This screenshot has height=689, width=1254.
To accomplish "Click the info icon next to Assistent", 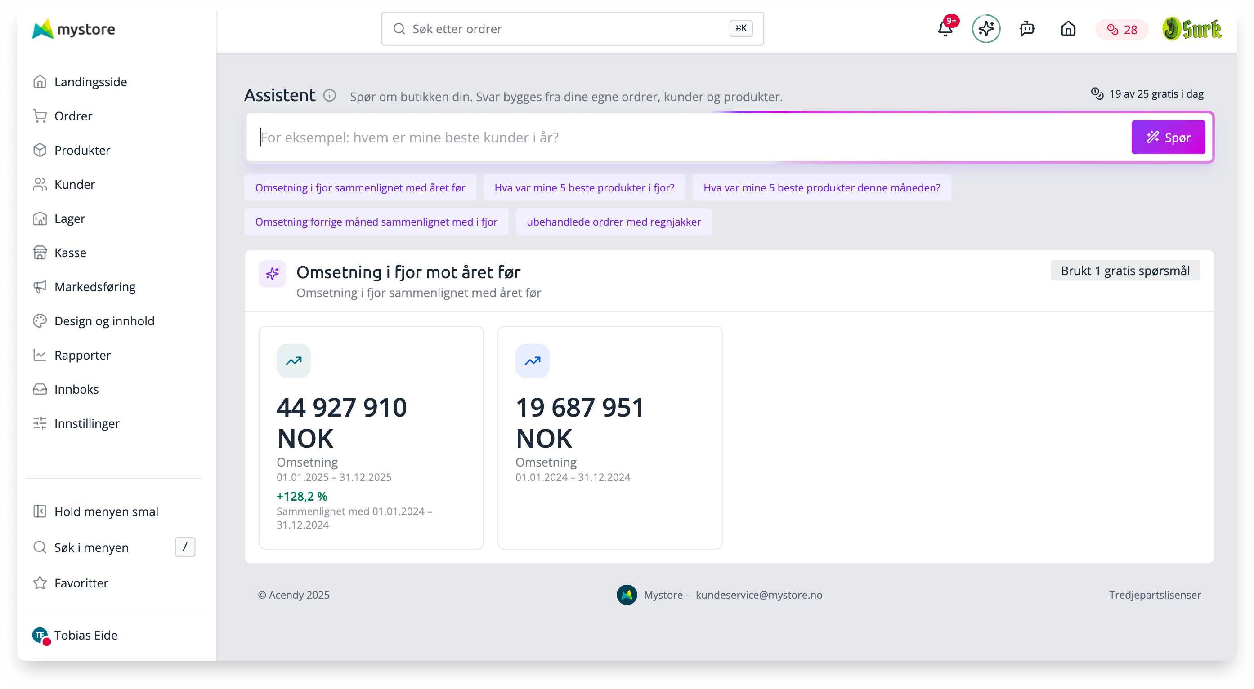I will tap(330, 95).
